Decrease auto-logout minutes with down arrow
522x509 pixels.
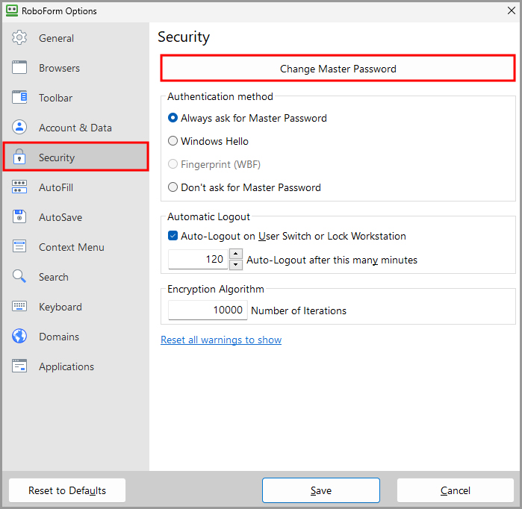pos(236,265)
